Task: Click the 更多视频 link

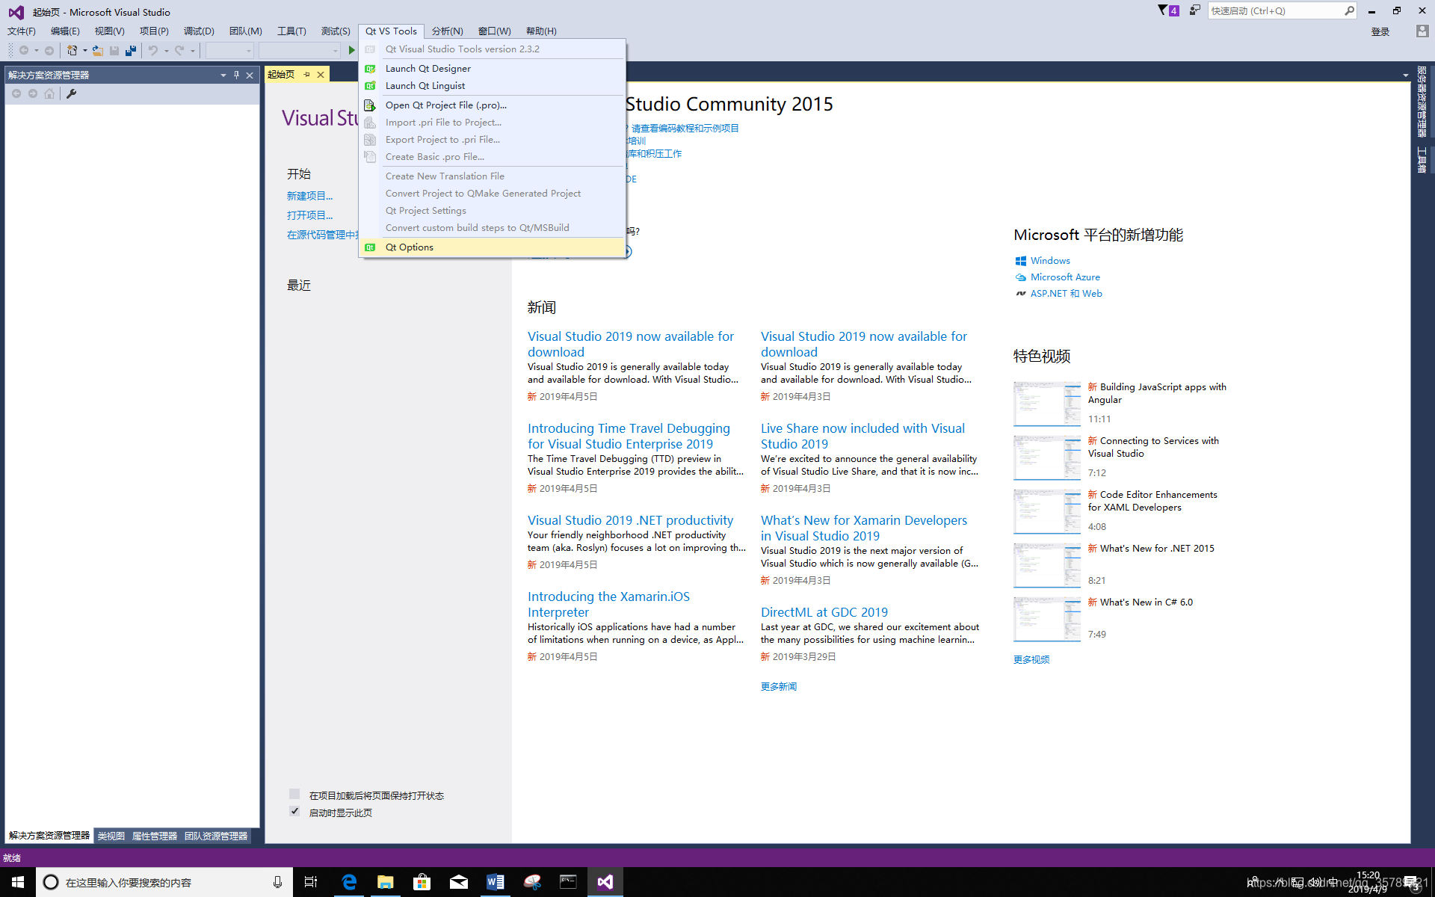Action: (1031, 659)
